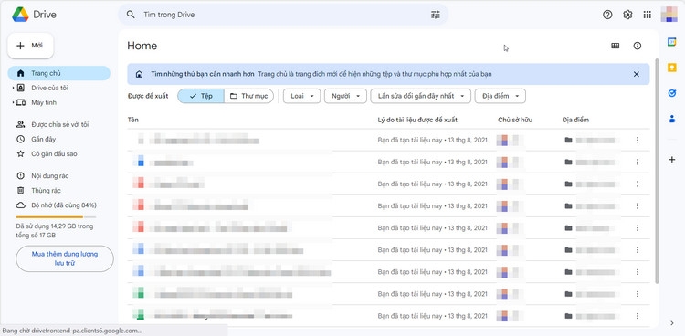This screenshot has height=336, width=685.
Task: Click the file list vertical scrollbar
Action: click(656, 171)
